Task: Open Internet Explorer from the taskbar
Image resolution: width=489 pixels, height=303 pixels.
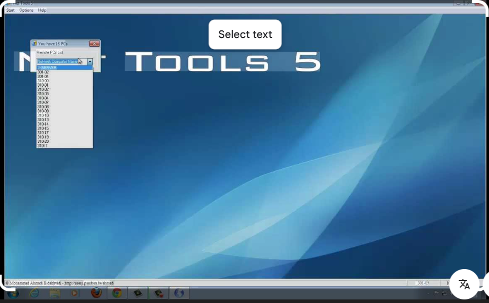Action: [x=33, y=293]
